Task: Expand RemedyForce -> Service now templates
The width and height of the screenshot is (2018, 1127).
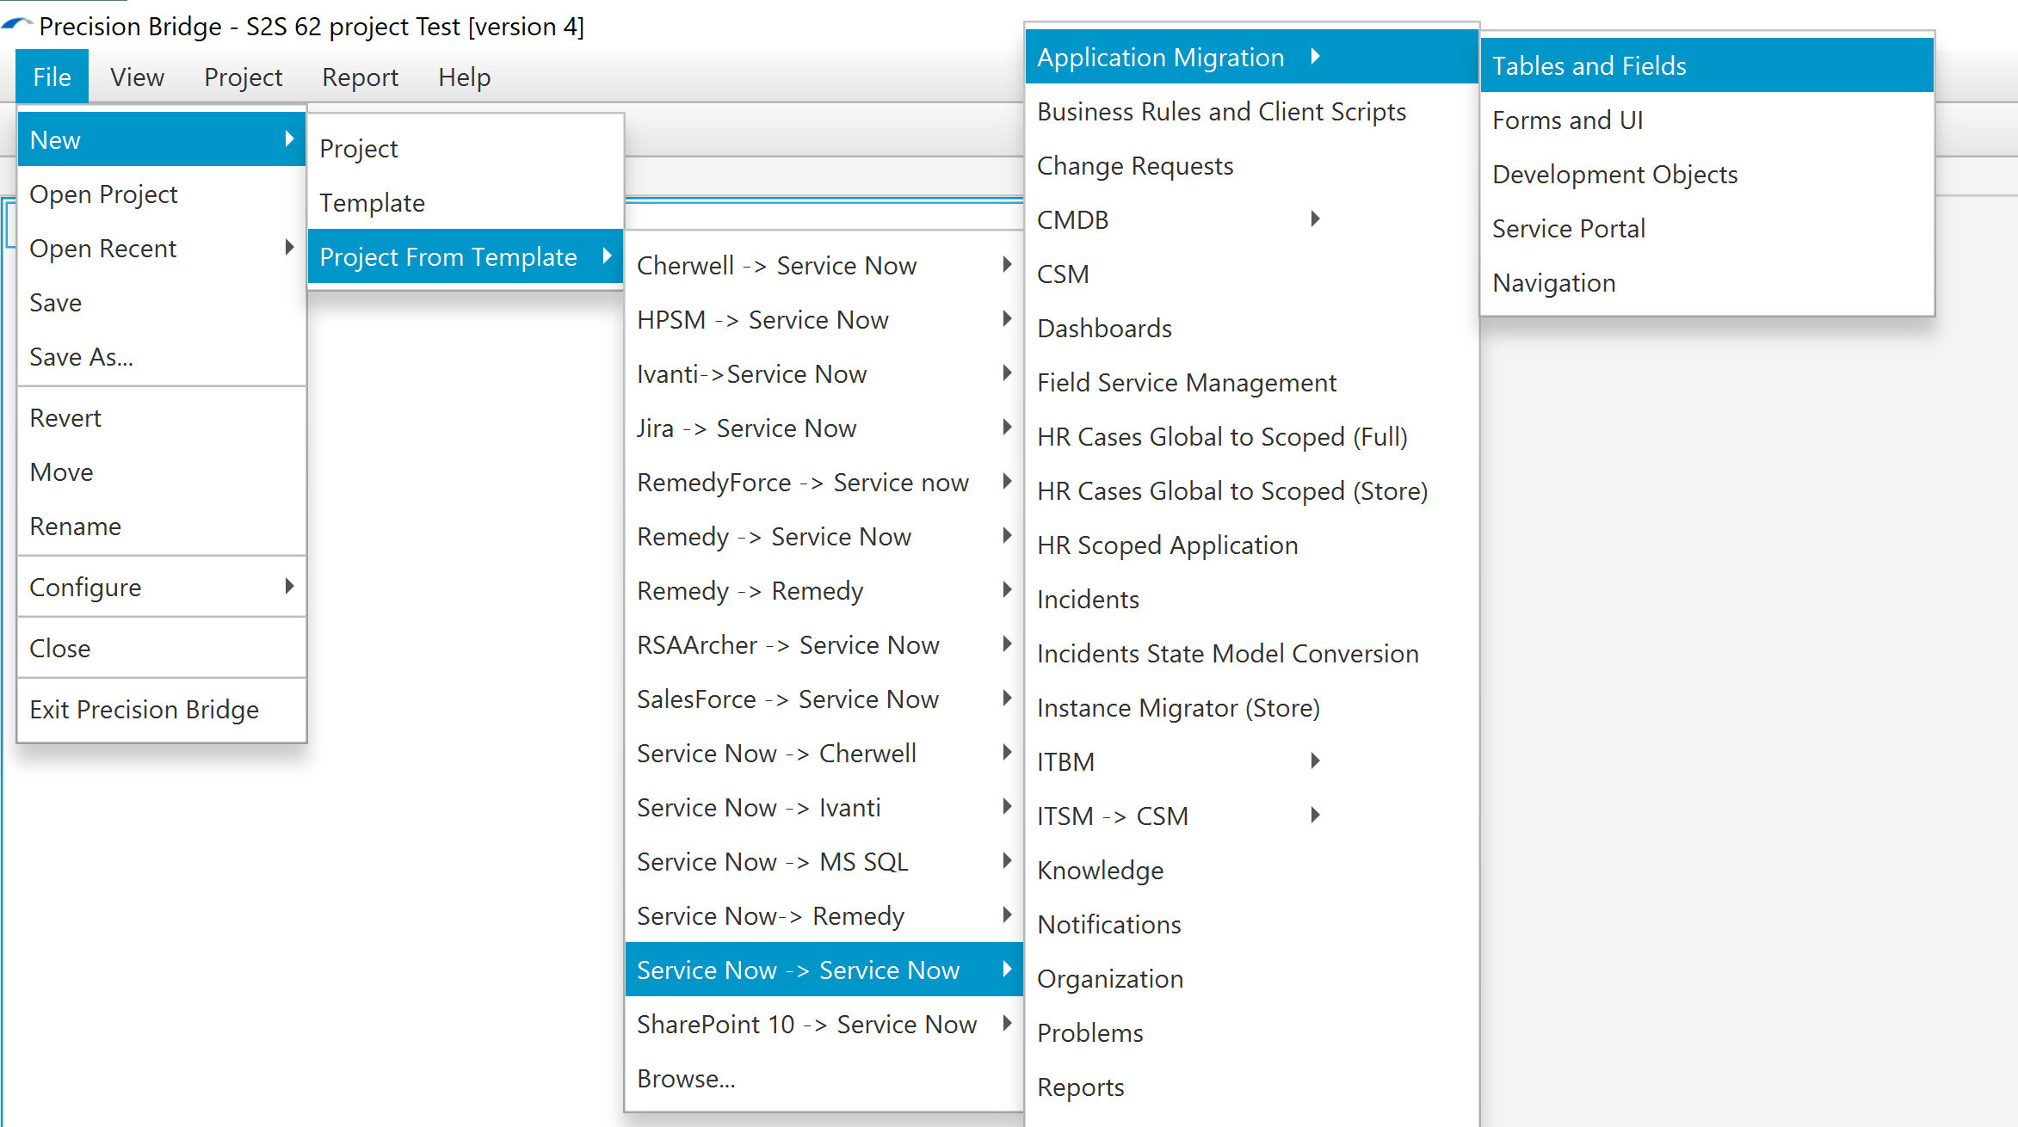Action: pyautogui.click(x=824, y=482)
